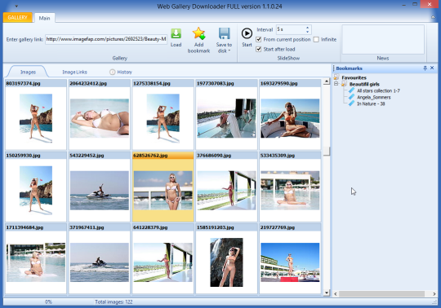The image size is (441, 308).
Task: Decrease the slideshow interval value
Action: tap(307, 32)
